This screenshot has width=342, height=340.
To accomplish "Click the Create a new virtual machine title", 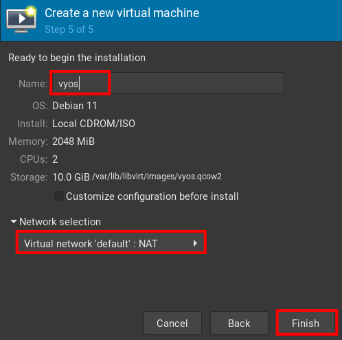I will click(x=122, y=13).
